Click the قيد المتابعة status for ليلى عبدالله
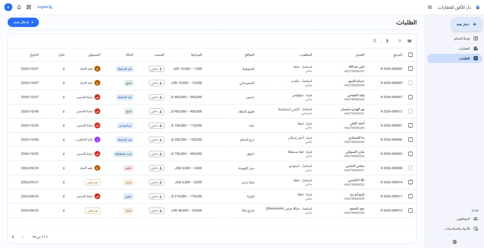 click(125, 69)
